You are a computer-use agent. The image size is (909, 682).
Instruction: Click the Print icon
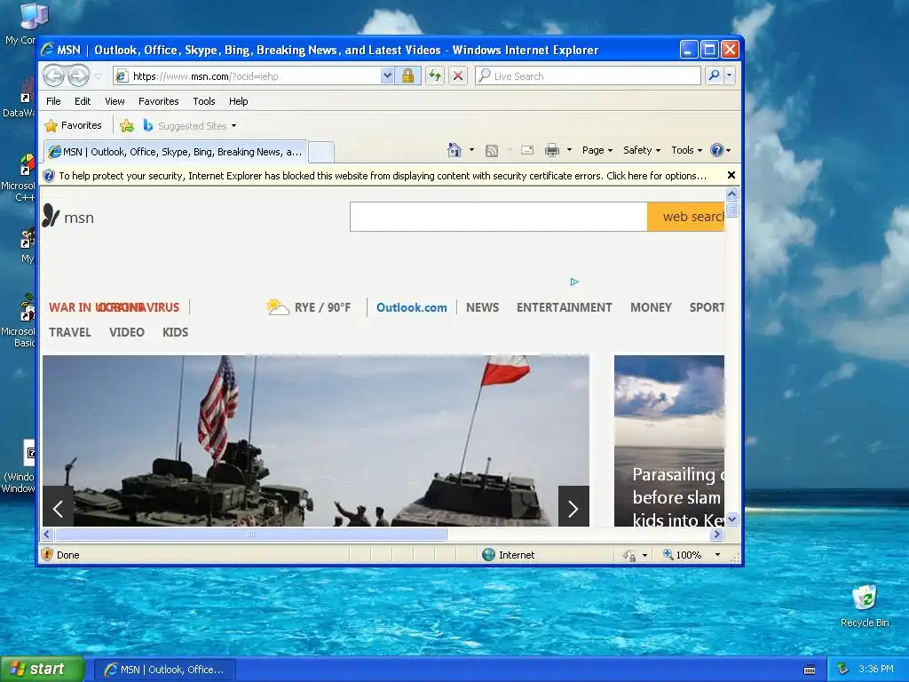coord(552,151)
